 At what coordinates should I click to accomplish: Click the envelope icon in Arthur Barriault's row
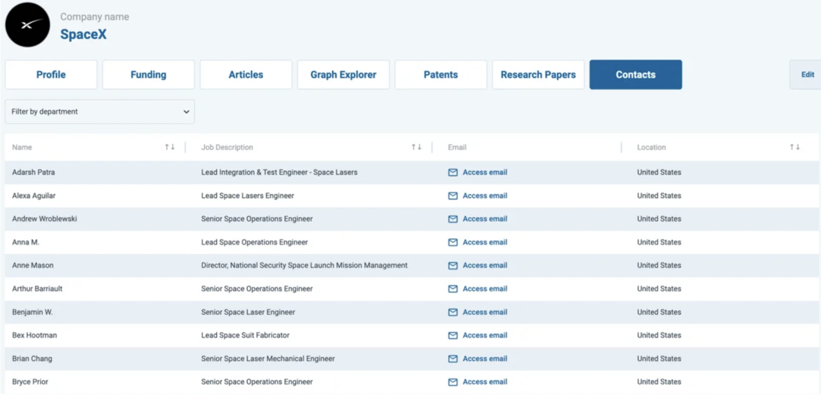453,289
